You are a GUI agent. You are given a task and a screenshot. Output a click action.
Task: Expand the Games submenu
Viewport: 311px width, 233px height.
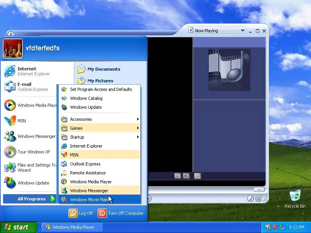click(100, 128)
